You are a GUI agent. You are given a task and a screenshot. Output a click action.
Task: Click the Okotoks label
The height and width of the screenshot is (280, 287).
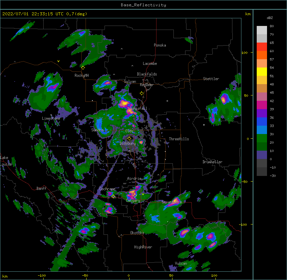pos(137,233)
